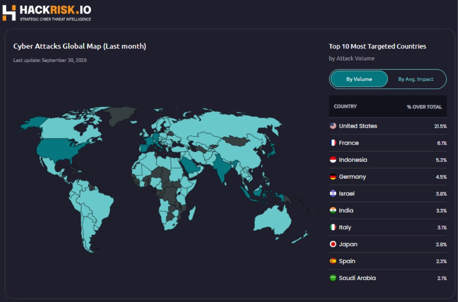Select the India country name
The image size is (458, 302).
pos(346,210)
